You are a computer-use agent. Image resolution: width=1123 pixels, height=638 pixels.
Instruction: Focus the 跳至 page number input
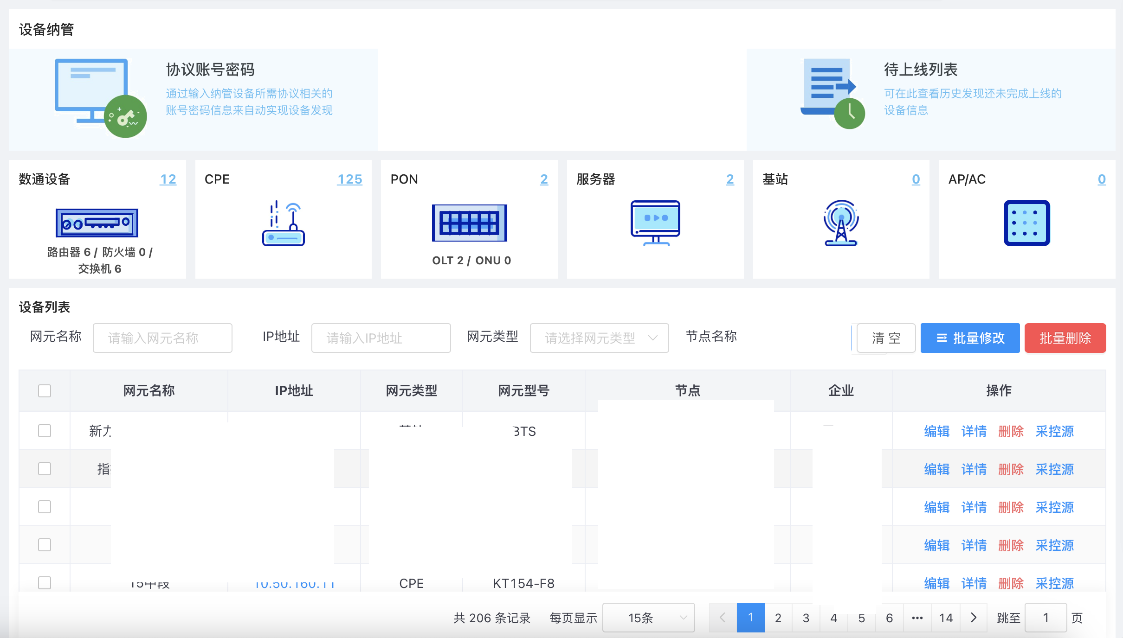click(1046, 618)
